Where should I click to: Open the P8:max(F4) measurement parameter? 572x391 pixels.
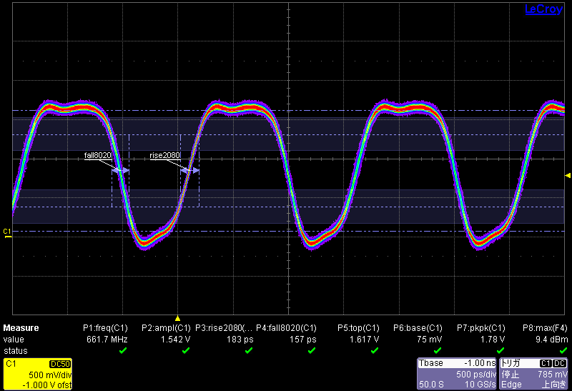coord(545,328)
